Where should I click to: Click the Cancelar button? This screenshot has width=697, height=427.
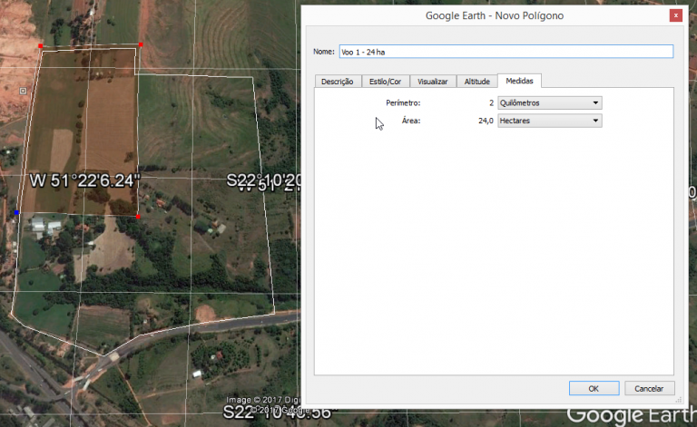point(649,388)
